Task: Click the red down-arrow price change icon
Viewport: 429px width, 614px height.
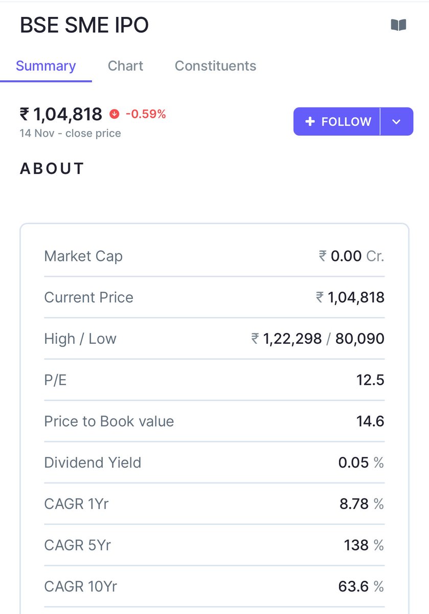Action: (x=114, y=114)
